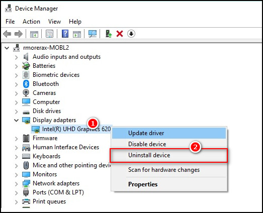
Task: Click the Update driver toolbar icon
Action: (x=109, y=34)
